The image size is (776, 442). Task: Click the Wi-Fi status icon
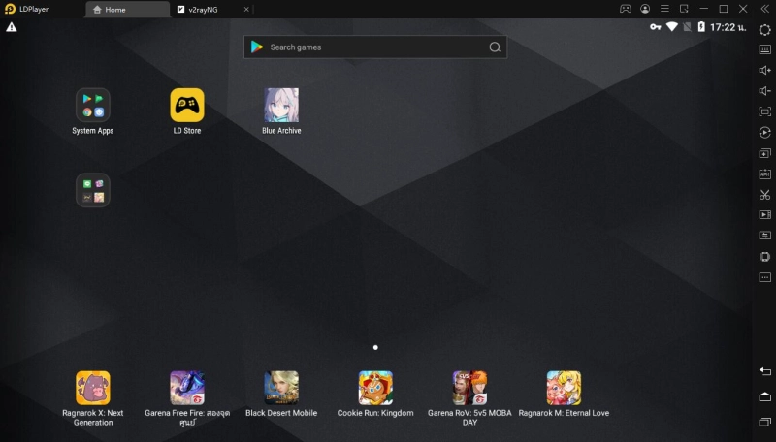671,27
